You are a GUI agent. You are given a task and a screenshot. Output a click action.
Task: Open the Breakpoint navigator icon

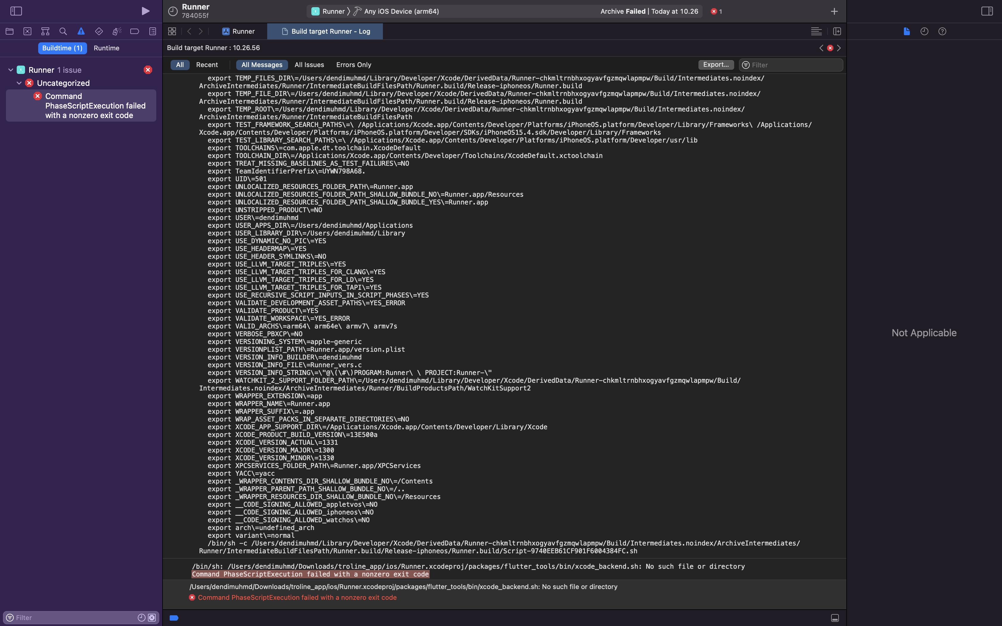coord(134,32)
